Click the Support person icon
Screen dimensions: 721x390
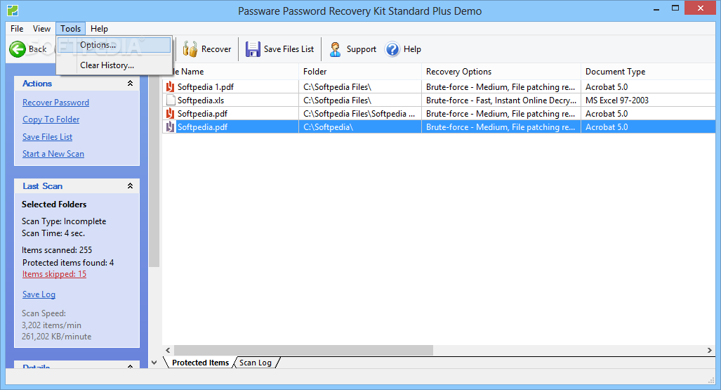[335, 49]
